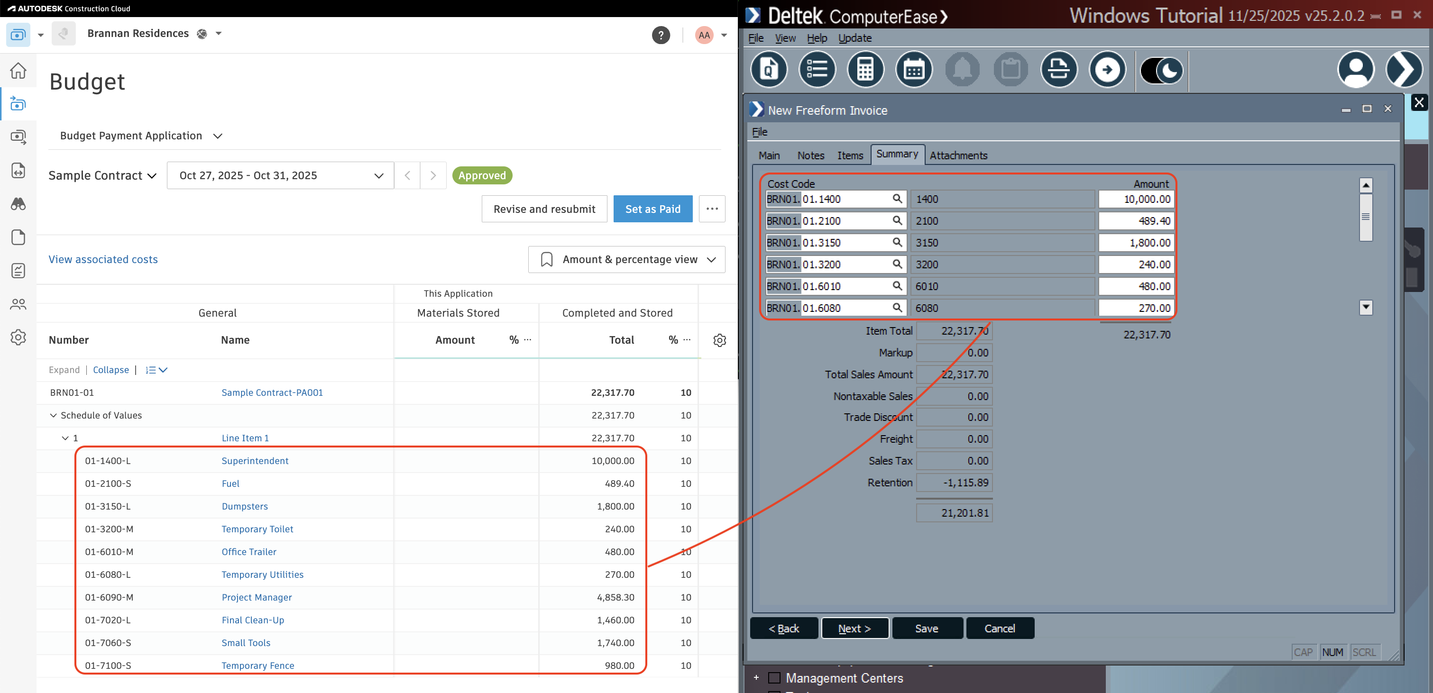
Task: Click the list view icon in Deltek toolbar
Action: tap(817, 70)
